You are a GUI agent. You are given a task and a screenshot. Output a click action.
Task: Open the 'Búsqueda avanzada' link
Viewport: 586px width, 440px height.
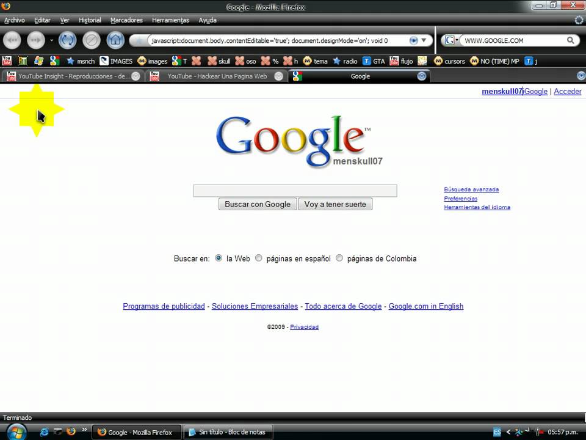point(471,189)
